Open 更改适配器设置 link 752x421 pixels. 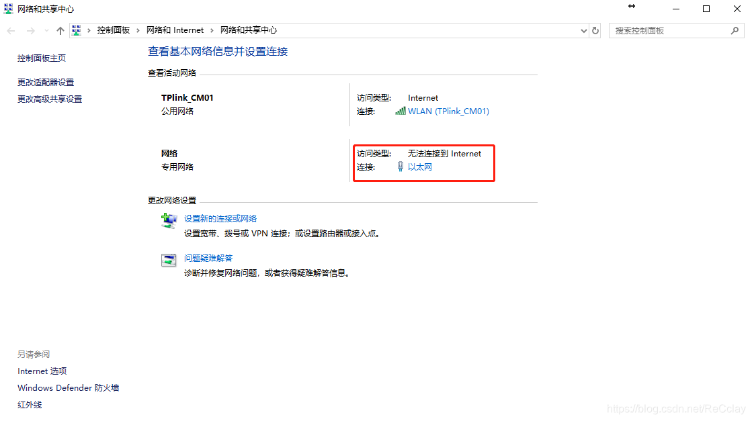point(46,83)
